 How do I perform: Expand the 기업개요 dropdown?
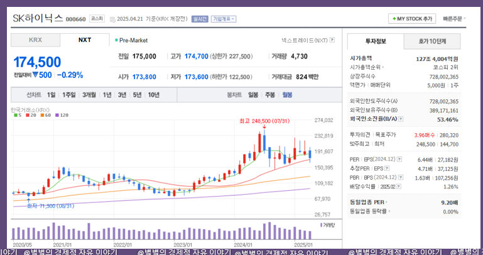click(224, 19)
